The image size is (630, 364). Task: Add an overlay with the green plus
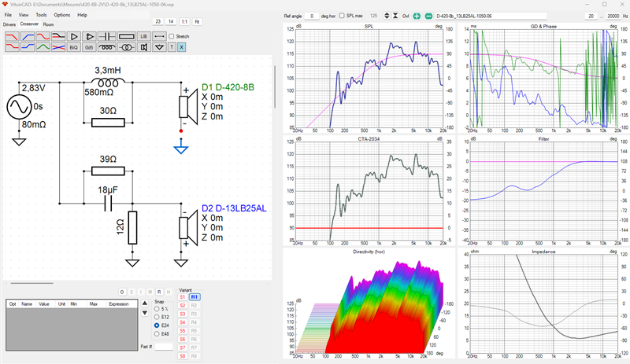tap(417, 16)
